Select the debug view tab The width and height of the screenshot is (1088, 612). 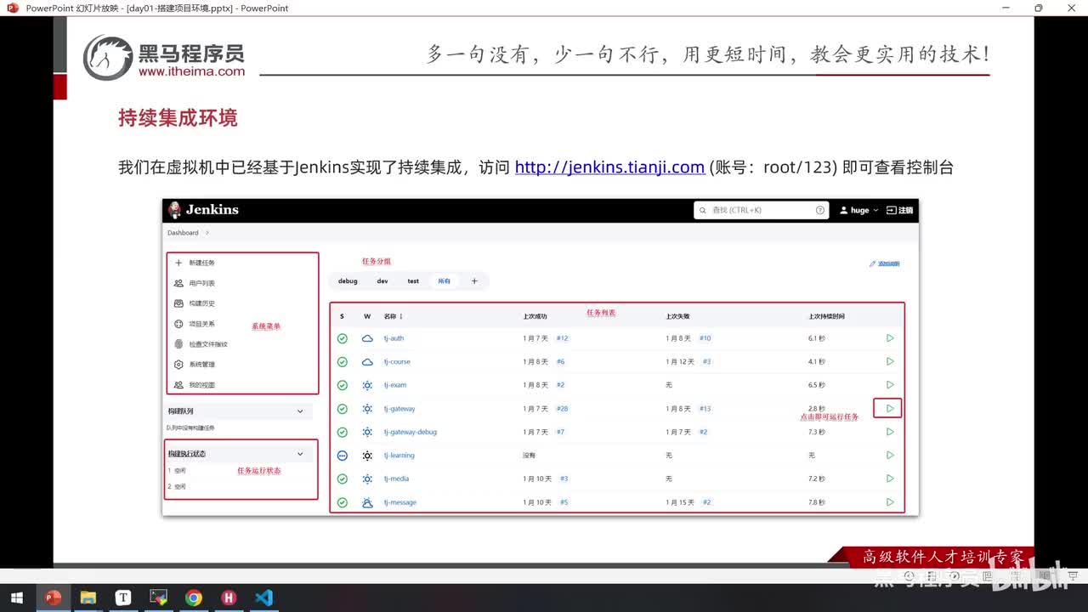coord(348,281)
